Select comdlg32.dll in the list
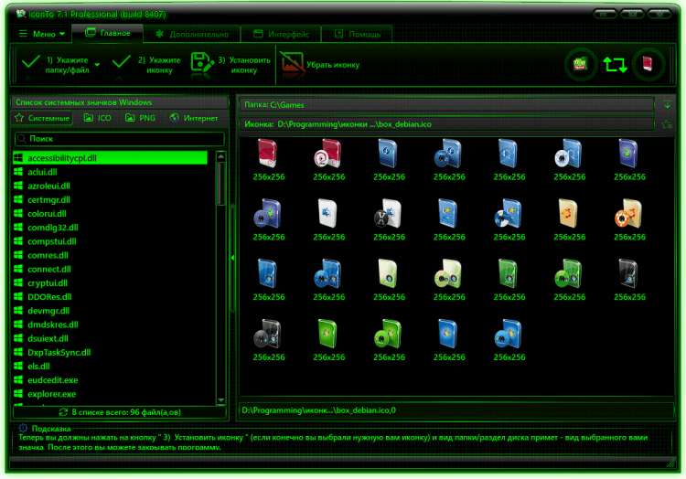Screen dimensions: 686x479 tap(111, 228)
